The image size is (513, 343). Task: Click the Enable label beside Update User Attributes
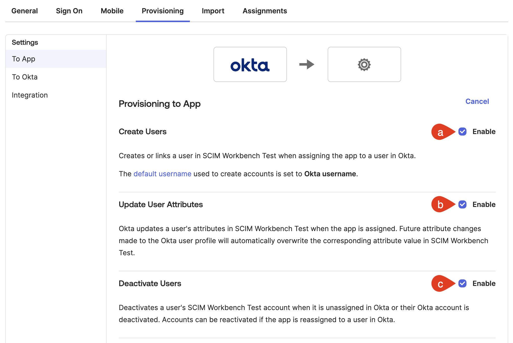point(484,204)
